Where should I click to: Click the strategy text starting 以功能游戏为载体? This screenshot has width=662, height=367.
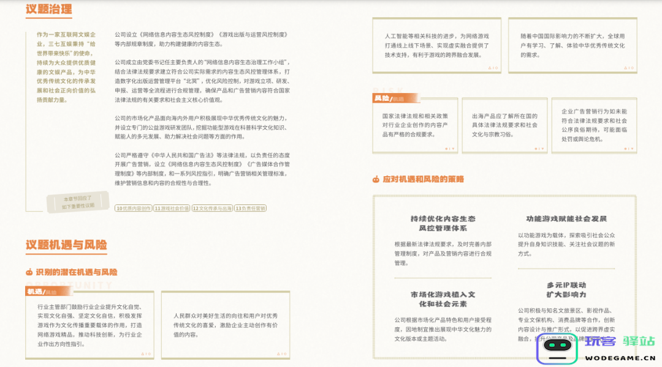(566, 245)
